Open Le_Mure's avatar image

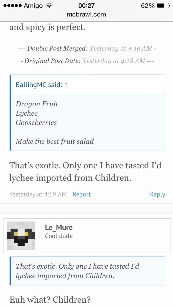pyautogui.click(x=21, y=235)
